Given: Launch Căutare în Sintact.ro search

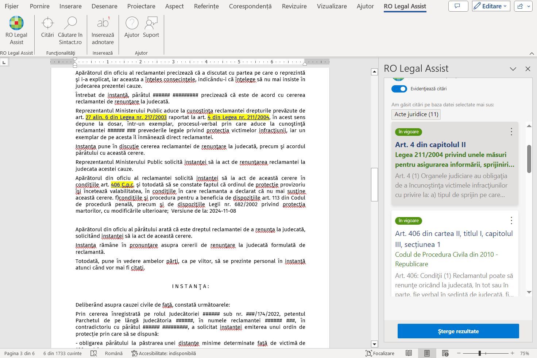Looking at the screenshot, I should pos(70,31).
